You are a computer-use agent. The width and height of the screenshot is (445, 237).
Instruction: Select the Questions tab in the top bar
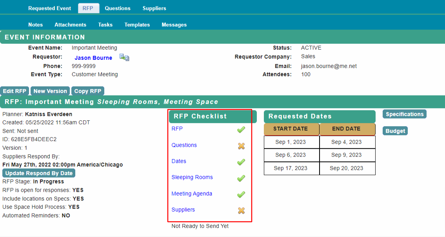pyautogui.click(x=118, y=8)
